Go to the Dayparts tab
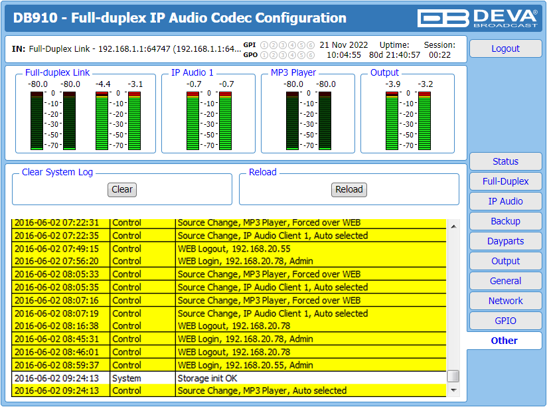The image size is (547, 407). [505, 241]
